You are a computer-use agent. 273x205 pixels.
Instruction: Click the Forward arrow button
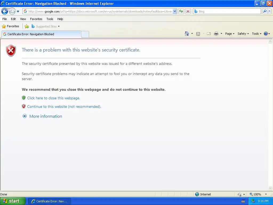point(12,11)
